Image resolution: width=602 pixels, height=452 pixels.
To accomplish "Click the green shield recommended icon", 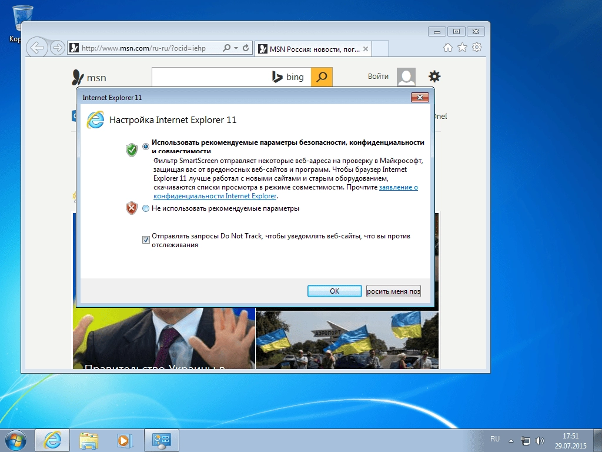I will click(x=132, y=149).
